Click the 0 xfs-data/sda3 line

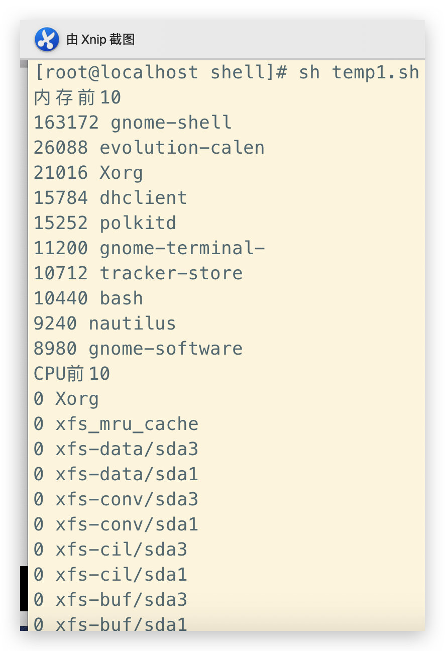point(116,449)
